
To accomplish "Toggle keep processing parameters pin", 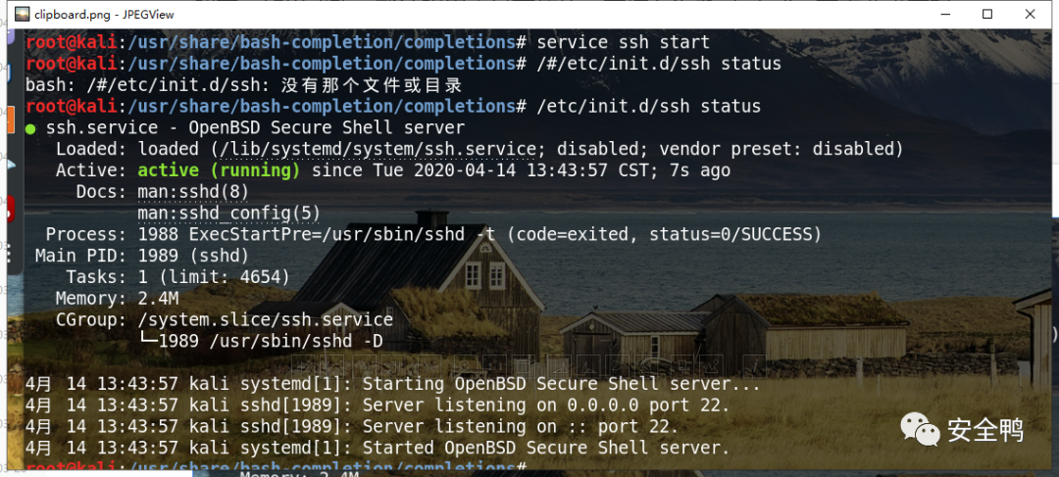I will pos(682,366).
